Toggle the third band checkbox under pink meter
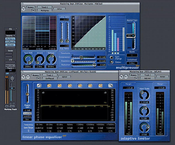This screenshot has width=175, height=145. click(x=118, y=53)
